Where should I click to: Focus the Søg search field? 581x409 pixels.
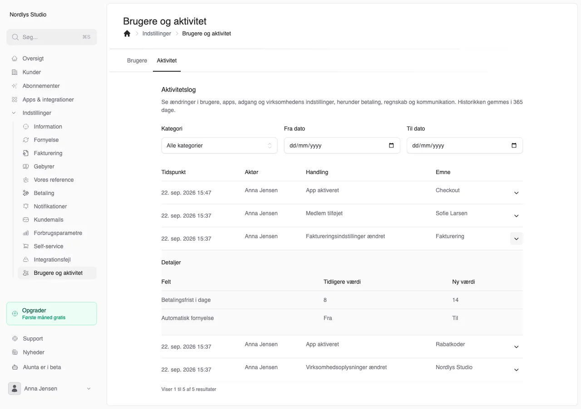(x=51, y=37)
